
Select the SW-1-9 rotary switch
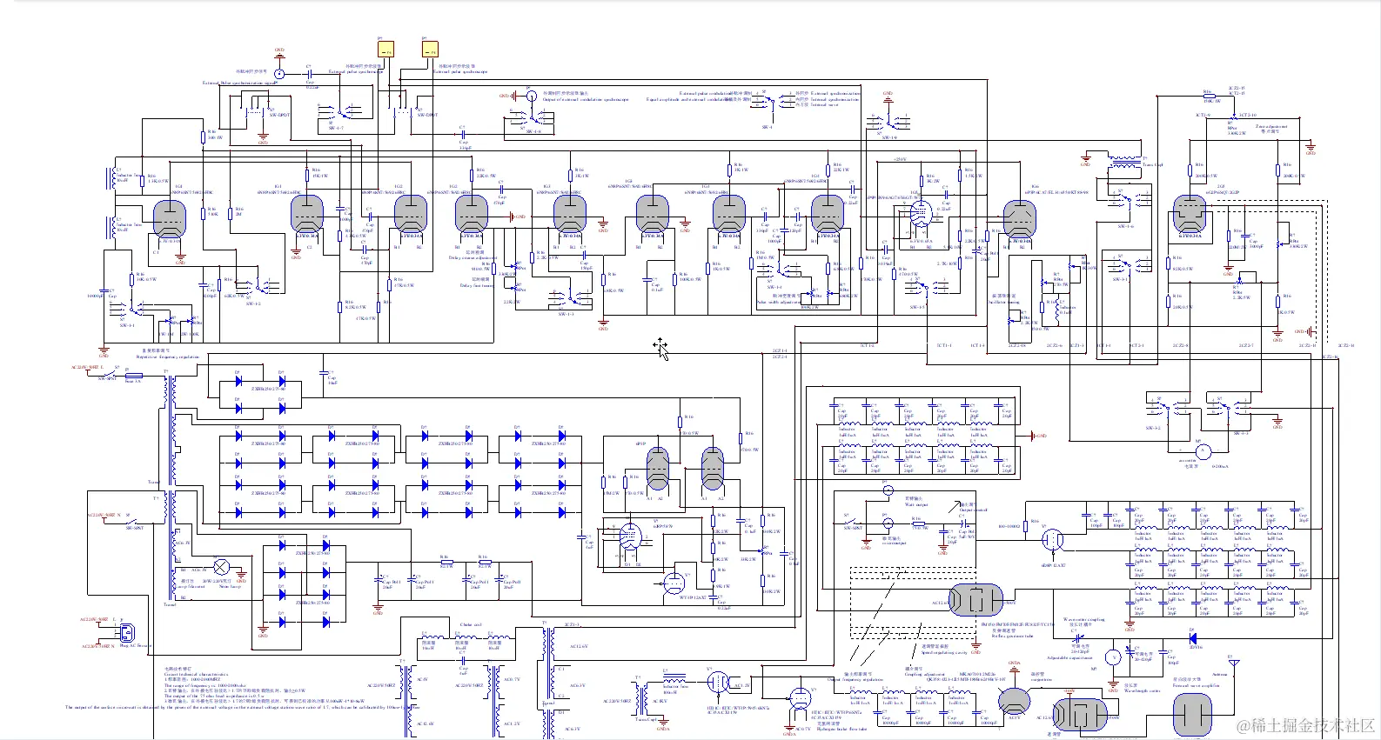tap(888, 123)
